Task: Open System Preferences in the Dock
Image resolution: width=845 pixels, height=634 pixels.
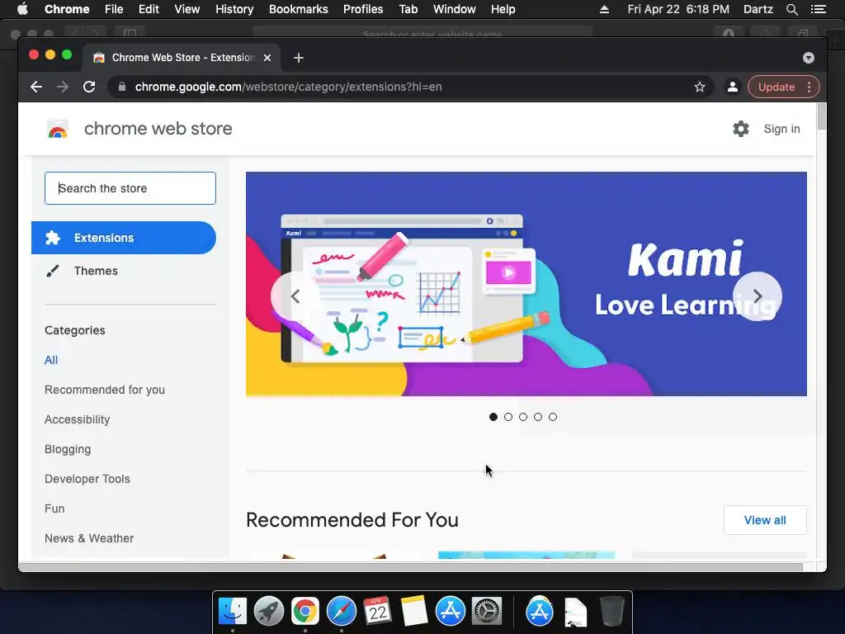Action: pyautogui.click(x=487, y=612)
